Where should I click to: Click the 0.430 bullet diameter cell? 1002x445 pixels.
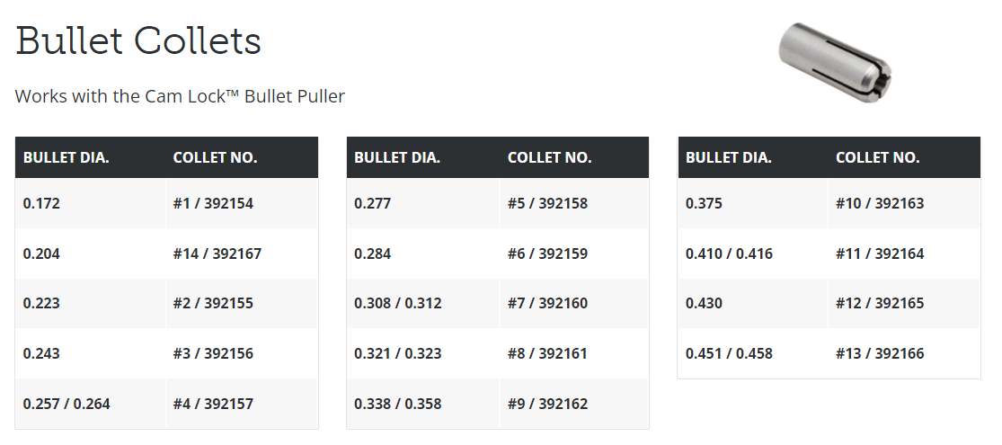click(x=753, y=303)
